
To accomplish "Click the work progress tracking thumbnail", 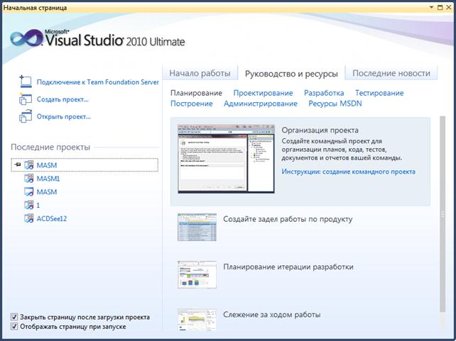I will click(197, 319).
